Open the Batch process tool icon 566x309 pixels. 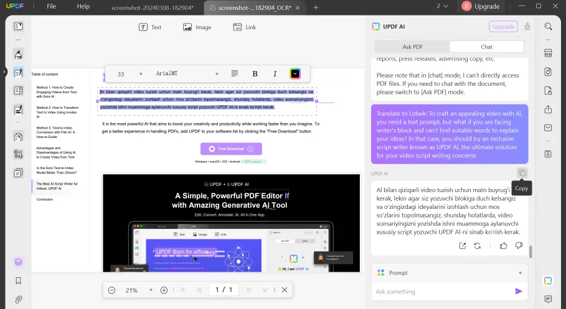[x=18, y=173]
